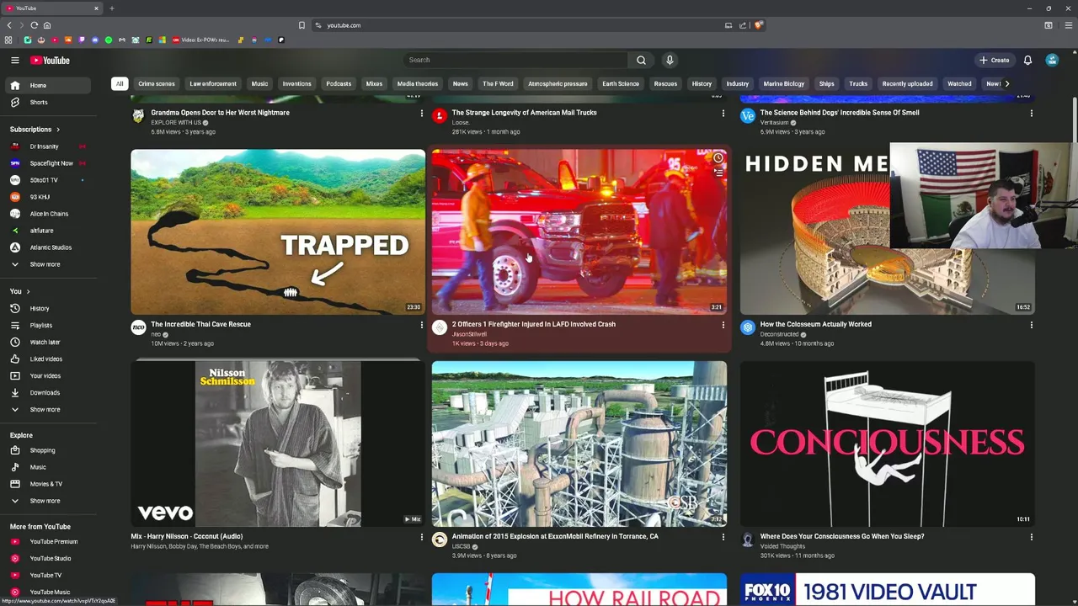The image size is (1078, 606).
Task: Select the Podcasts filter chip
Action: tap(339, 83)
